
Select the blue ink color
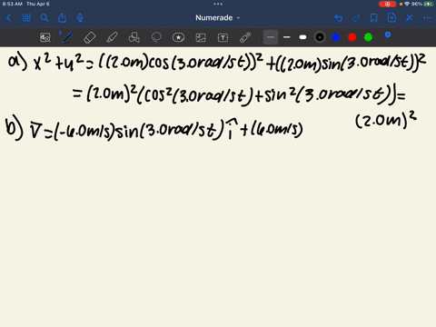click(x=336, y=37)
